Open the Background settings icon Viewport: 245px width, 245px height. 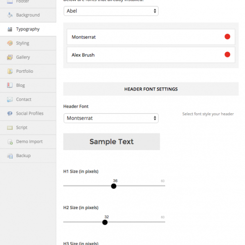pos(10,15)
